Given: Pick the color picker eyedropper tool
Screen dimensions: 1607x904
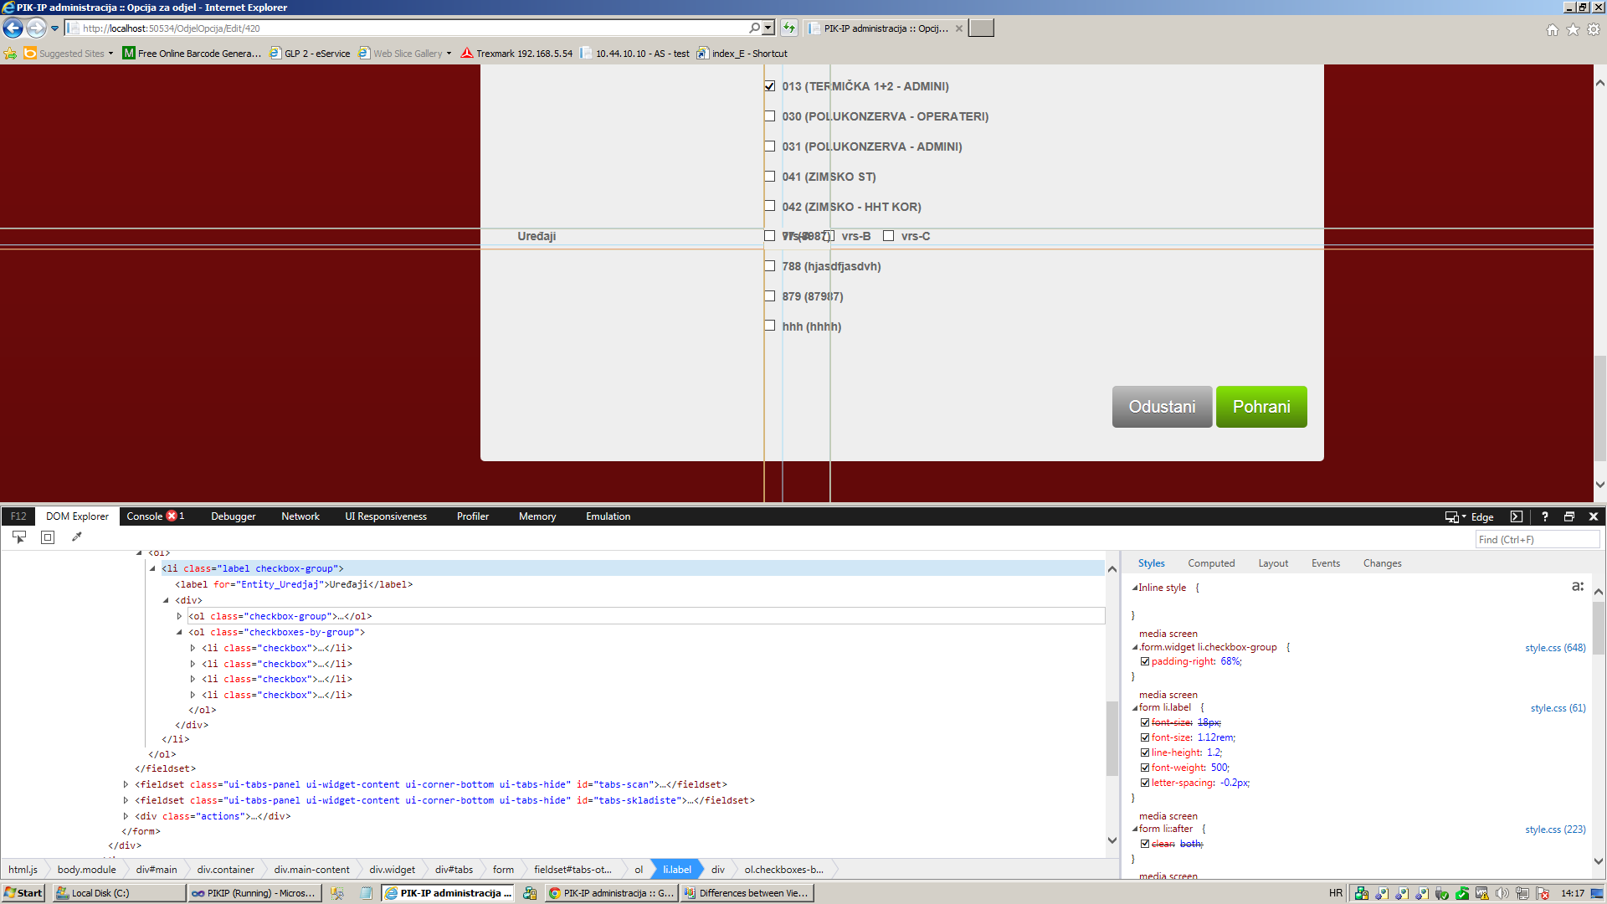Looking at the screenshot, I should click(77, 537).
